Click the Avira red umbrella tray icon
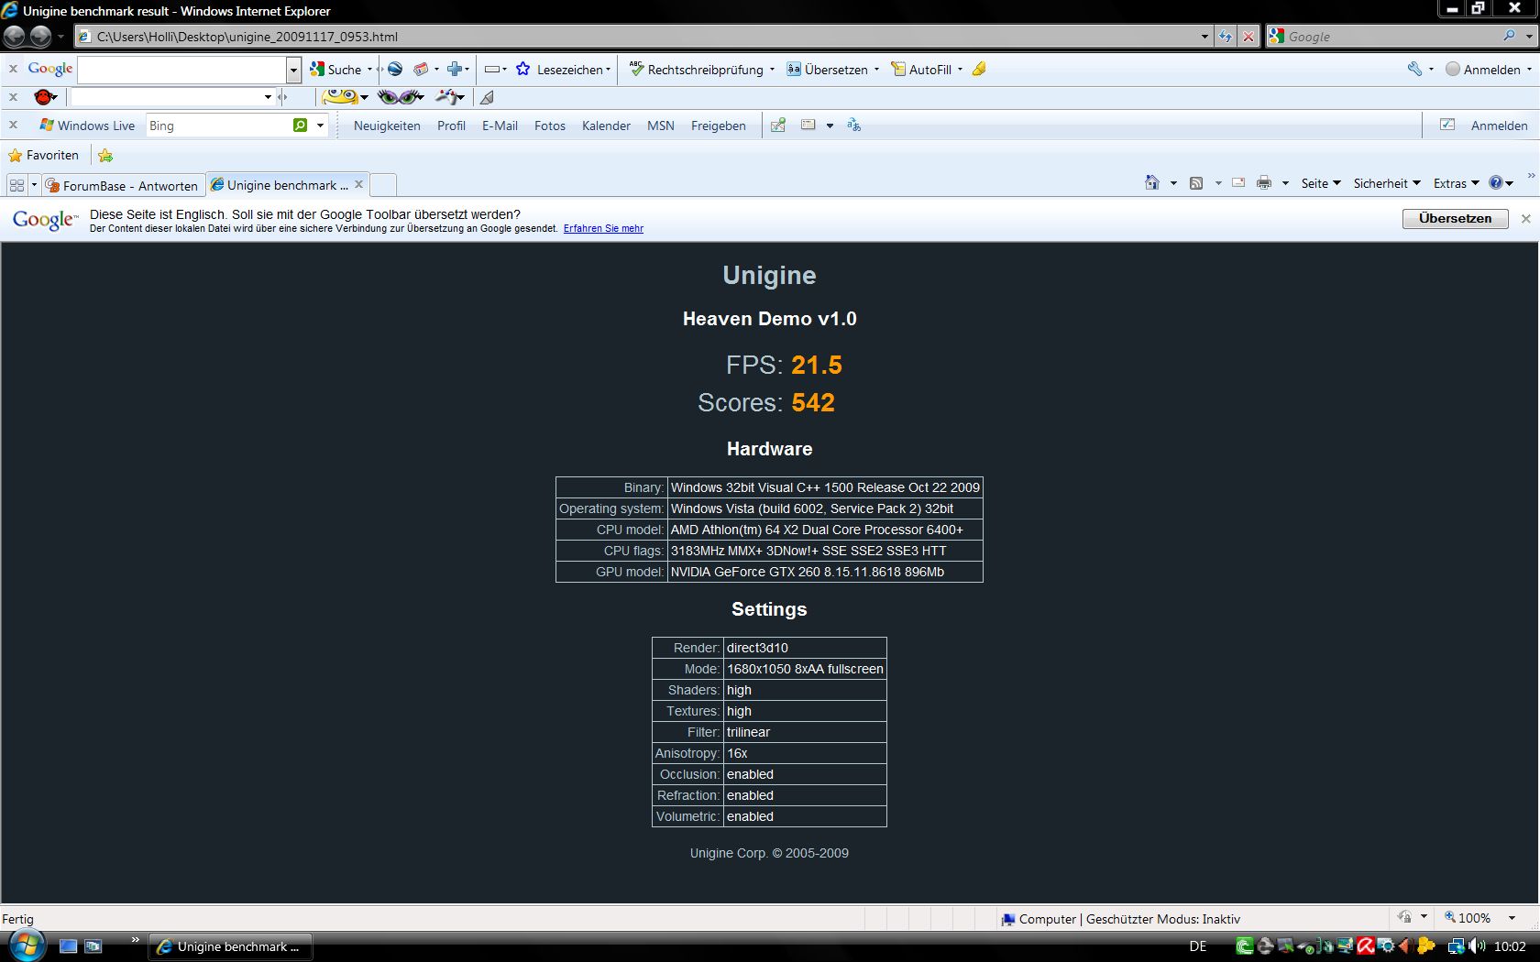This screenshot has height=962, width=1540. (x=1365, y=946)
